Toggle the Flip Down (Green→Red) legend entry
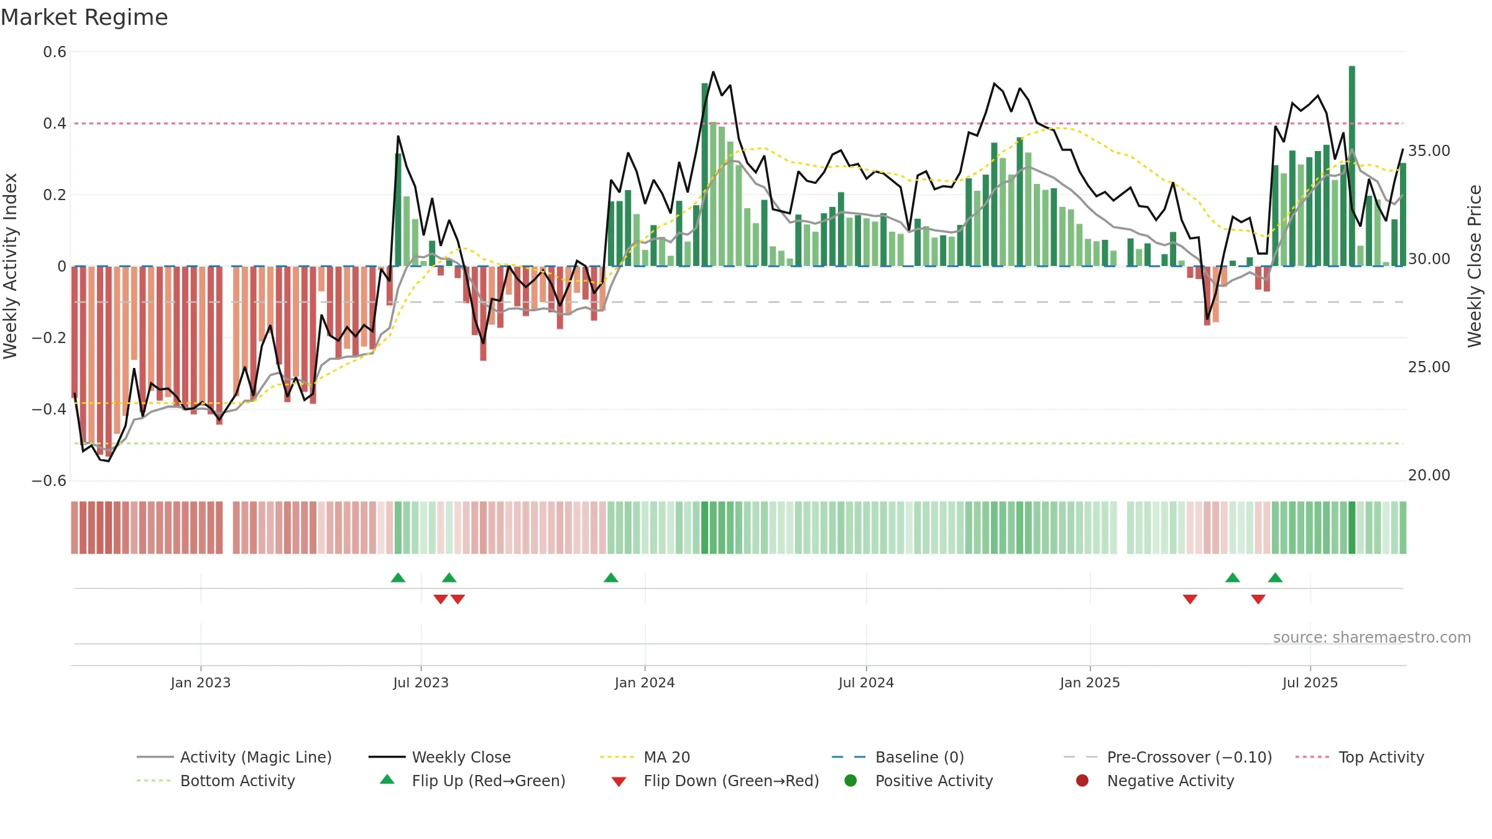 (715, 781)
